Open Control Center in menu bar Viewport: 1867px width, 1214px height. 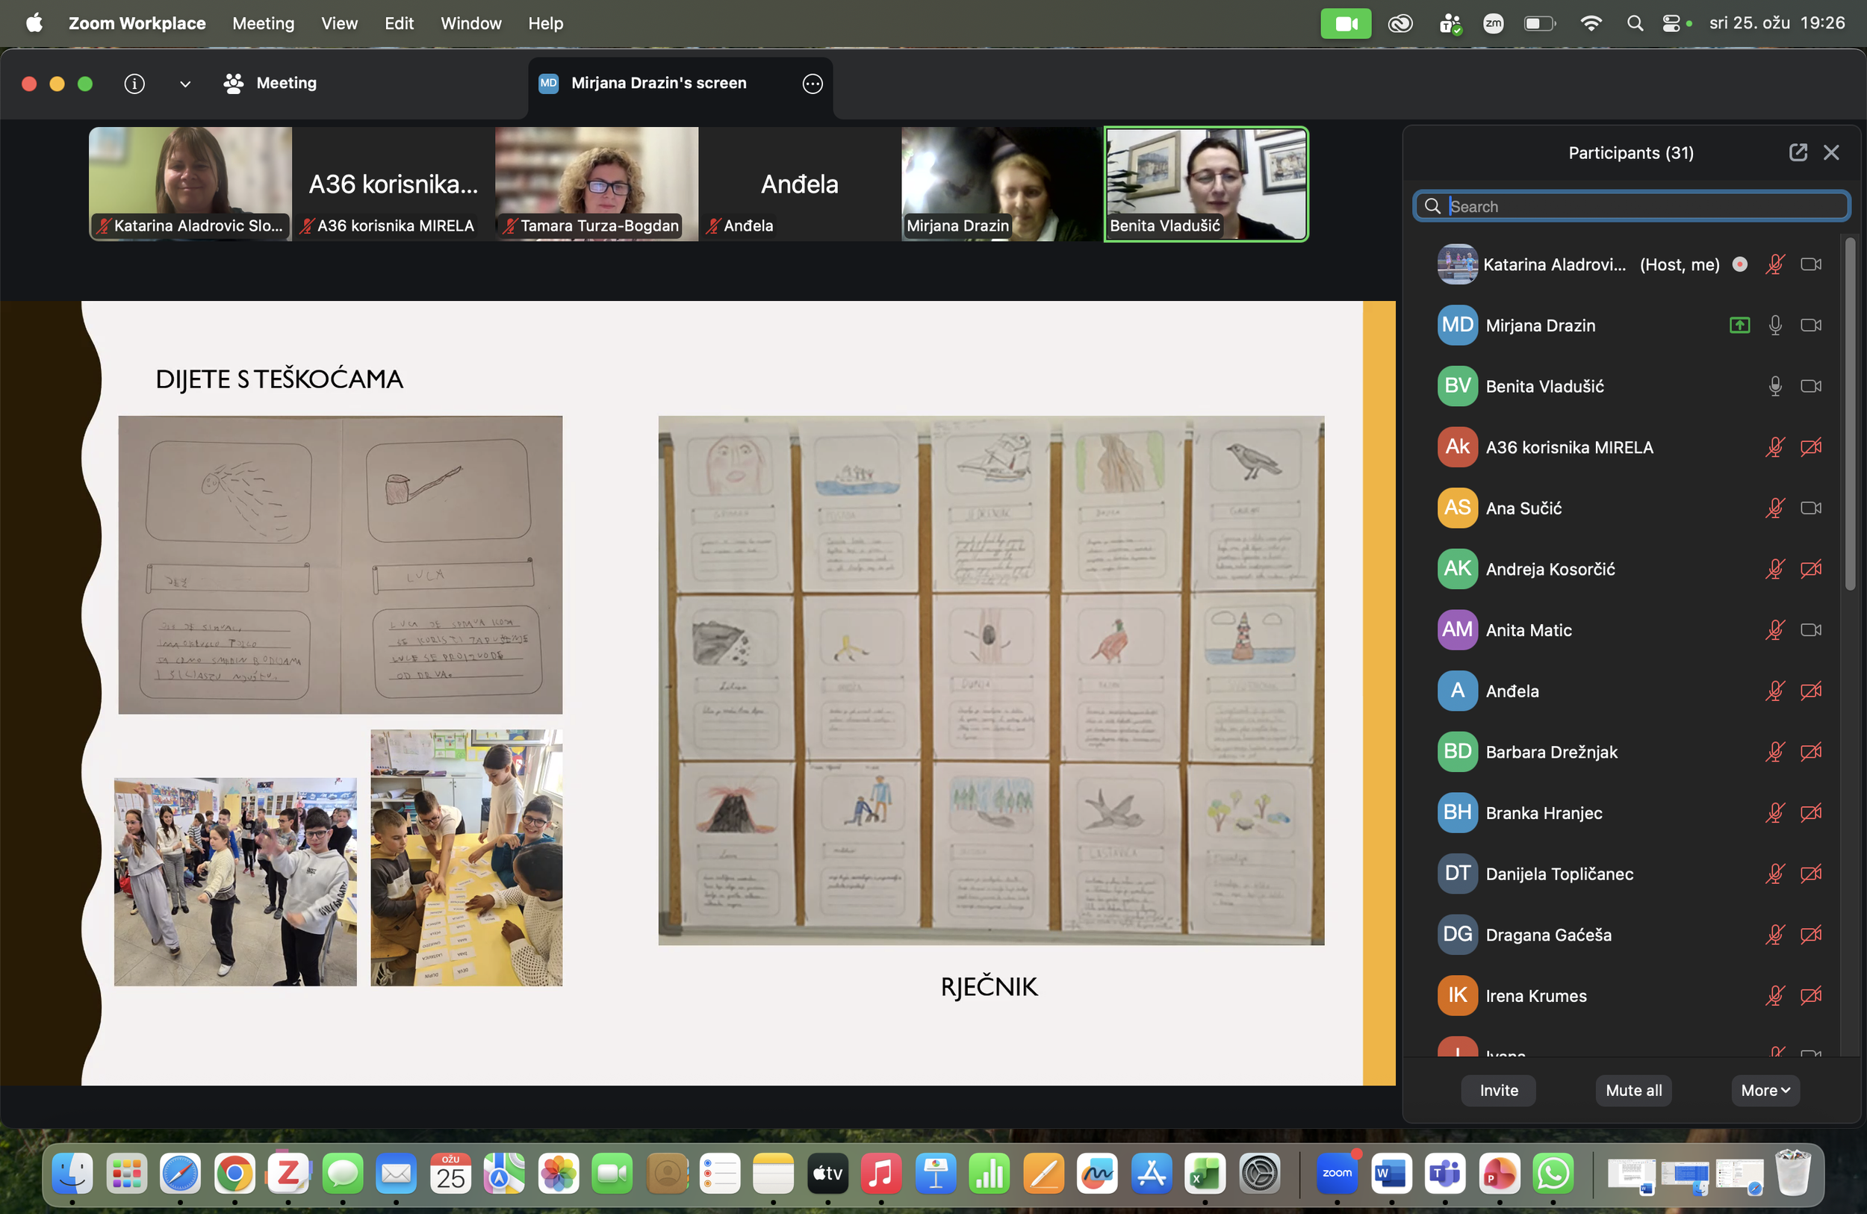[1671, 24]
